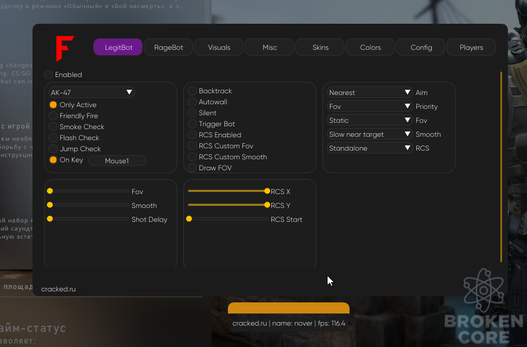The width and height of the screenshot is (527, 347).
Task: Enable RCS Custom Fov
Action: tap(192, 146)
